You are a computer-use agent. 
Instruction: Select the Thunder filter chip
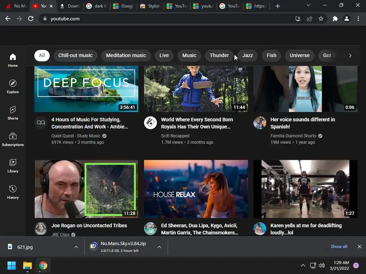tap(219, 55)
